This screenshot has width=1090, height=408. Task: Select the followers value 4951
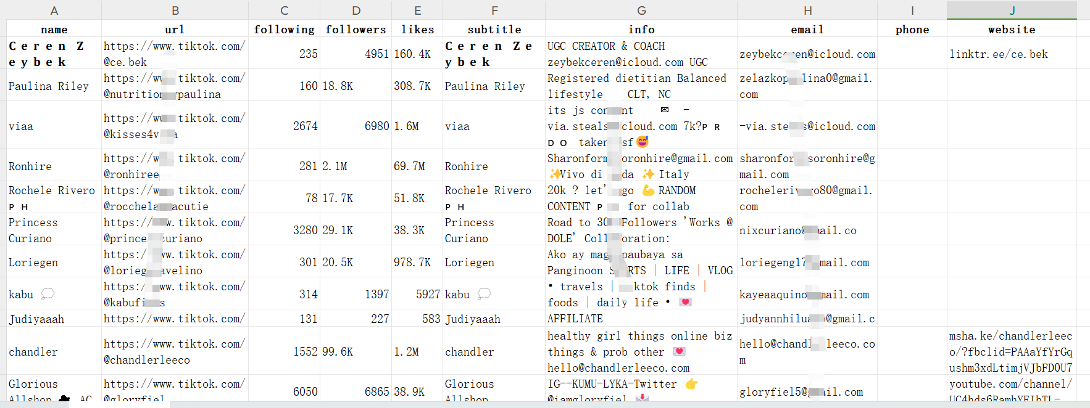[356, 54]
